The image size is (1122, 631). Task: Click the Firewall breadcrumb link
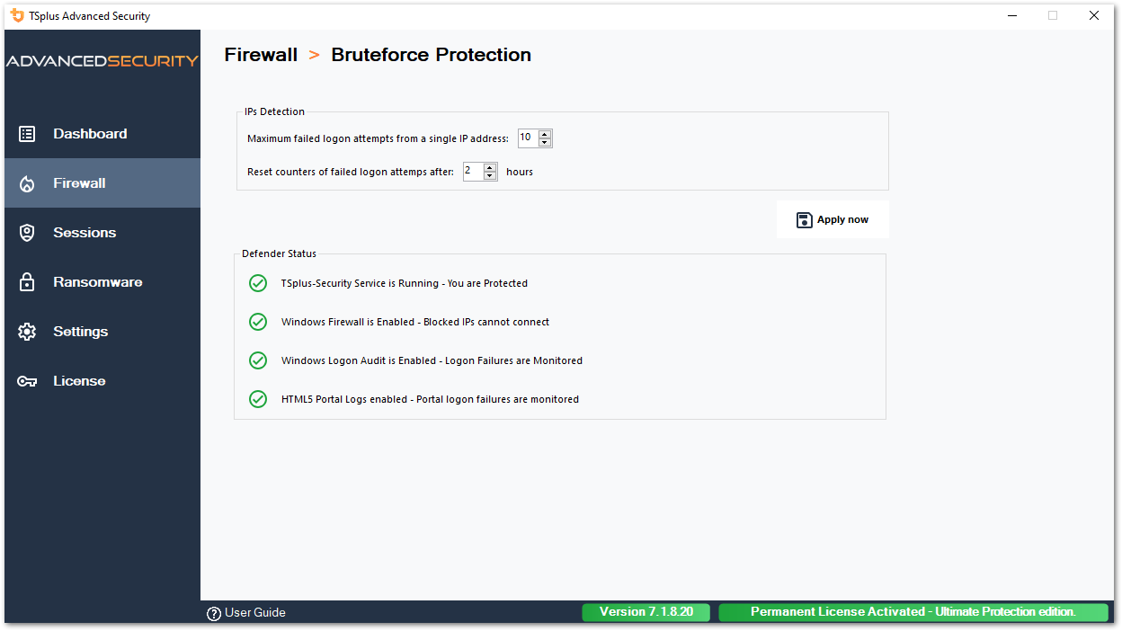click(x=261, y=55)
